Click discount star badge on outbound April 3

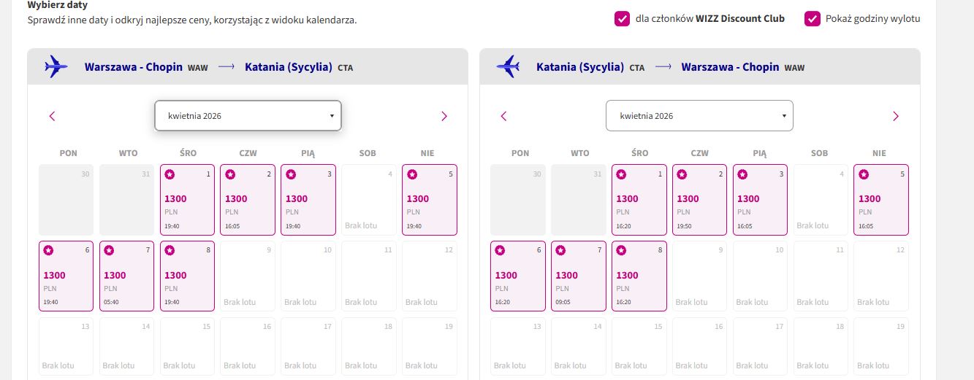click(291, 174)
